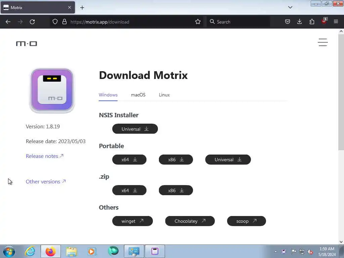Click the scrollbar up arrow
Image resolution: width=344 pixels, height=258 pixels.
click(x=341, y=31)
